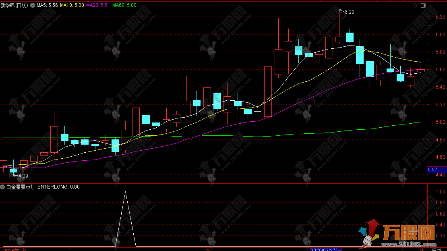Click the 日线 period label at bottom right

tap(437, 249)
